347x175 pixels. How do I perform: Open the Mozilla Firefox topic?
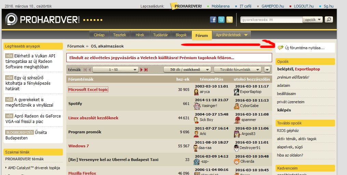[82, 173]
